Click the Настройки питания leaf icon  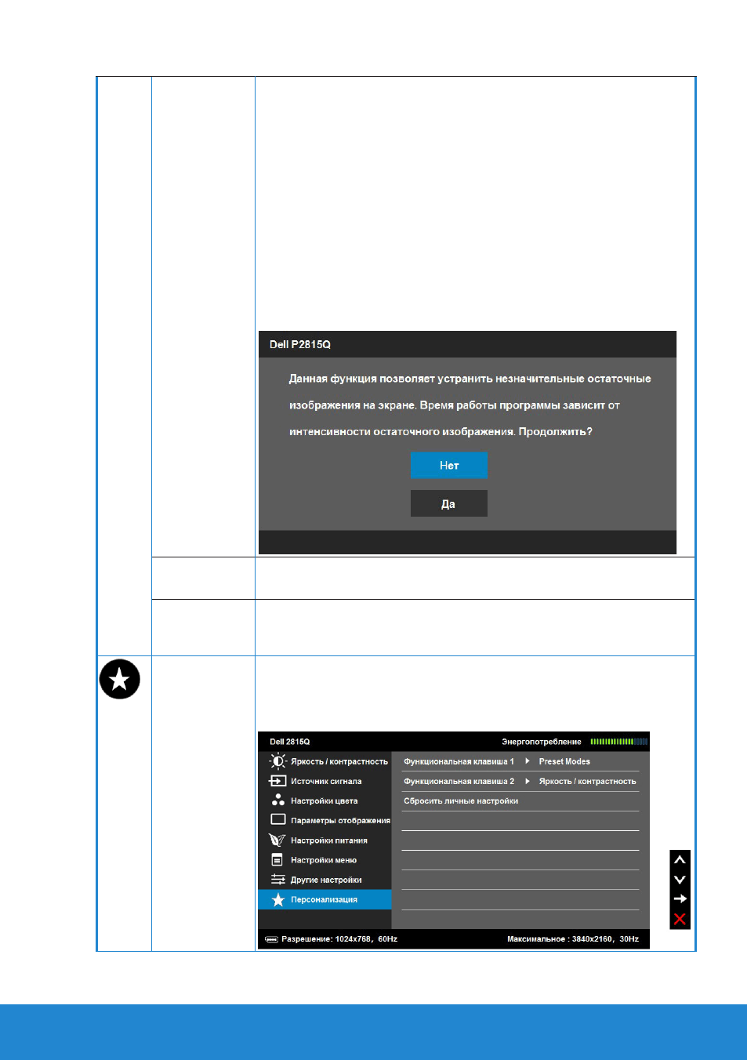coord(277,840)
